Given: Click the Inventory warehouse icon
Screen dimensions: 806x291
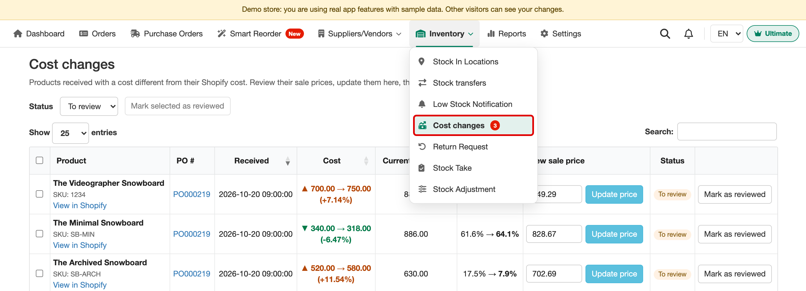Looking at the screenshot, I should pyautogui.click(x=420, y=34).
